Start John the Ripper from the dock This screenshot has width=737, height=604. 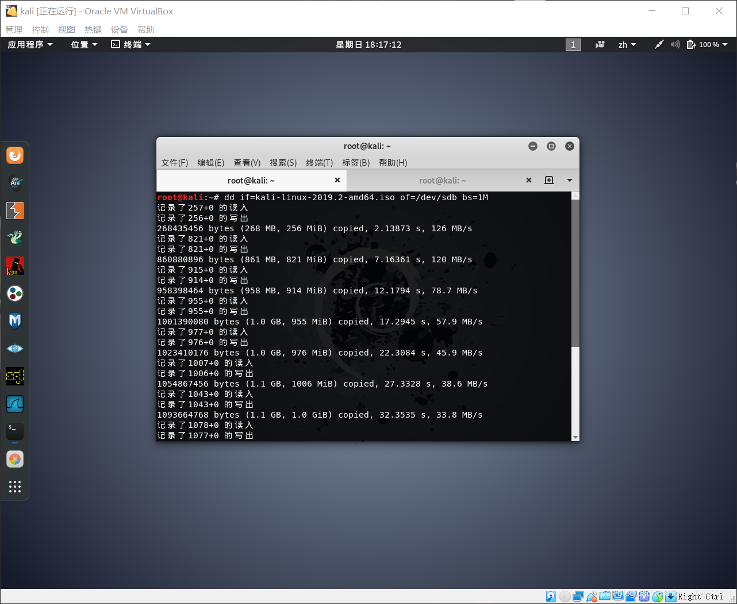click(x=15, y=266)
